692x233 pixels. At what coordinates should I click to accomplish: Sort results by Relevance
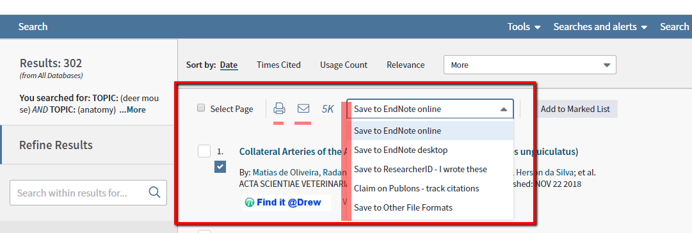pyautogui.click(x=406, y=65)
